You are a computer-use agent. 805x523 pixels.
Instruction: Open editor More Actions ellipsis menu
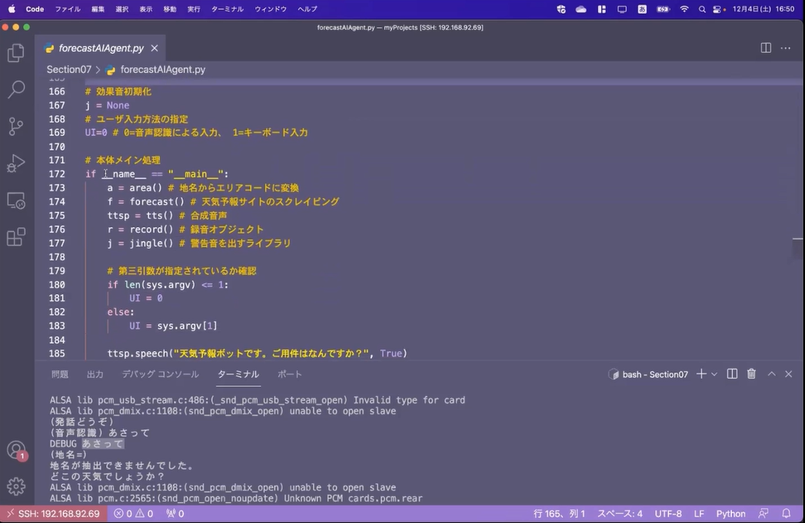coord(785,48)
